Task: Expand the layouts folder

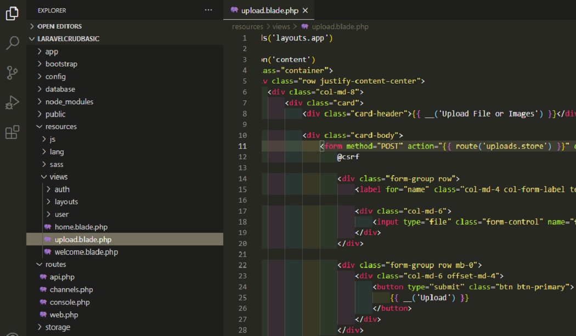Action: pyautogui.click(x=125, y=202)
